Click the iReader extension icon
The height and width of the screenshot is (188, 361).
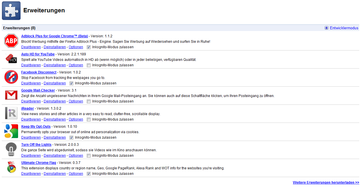(x=11, y=113)
